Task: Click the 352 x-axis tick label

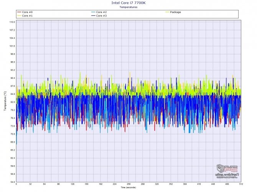Action: [x=171, y=184]
